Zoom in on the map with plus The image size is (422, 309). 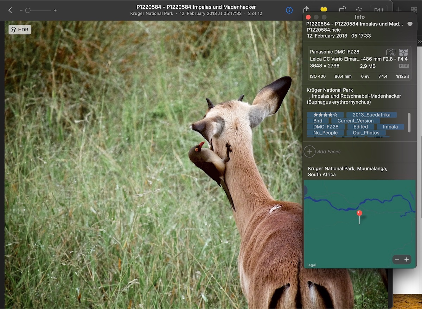(407, 260)
